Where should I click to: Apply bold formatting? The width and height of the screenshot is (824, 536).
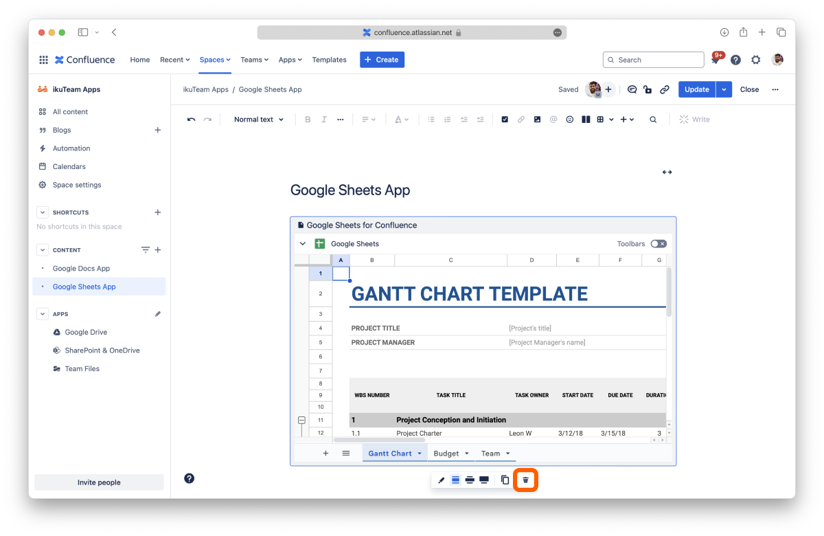click(308, 120)
